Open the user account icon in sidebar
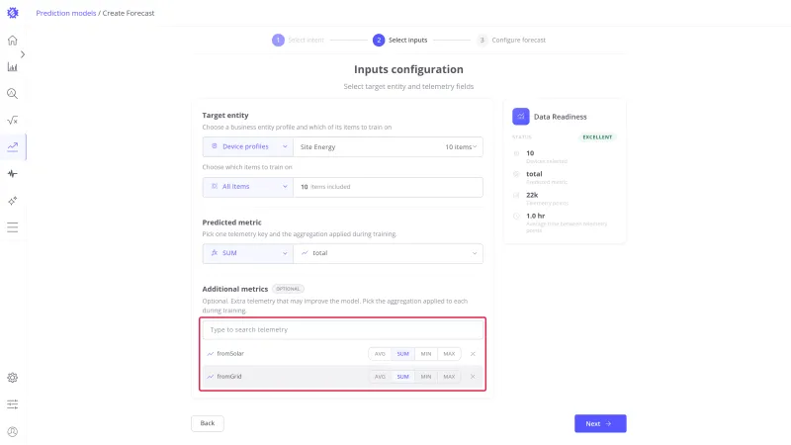The image size is (791, 445). pyautogui.click(x=13, y=432)
